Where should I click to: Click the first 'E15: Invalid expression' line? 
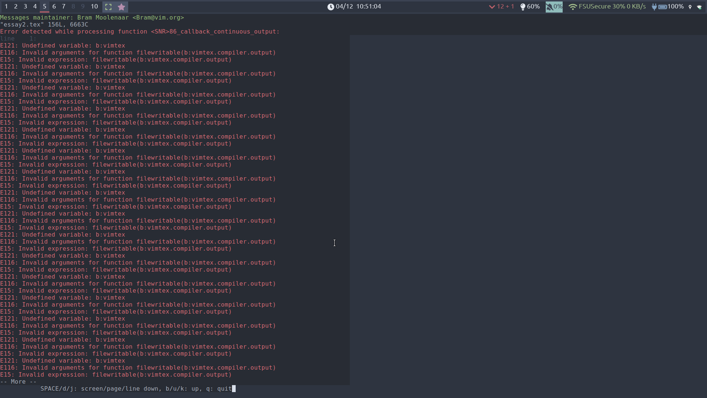pyautogui.click(x=116, y=60)
